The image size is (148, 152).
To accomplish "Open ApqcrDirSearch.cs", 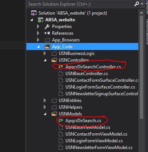I will 83,121.
